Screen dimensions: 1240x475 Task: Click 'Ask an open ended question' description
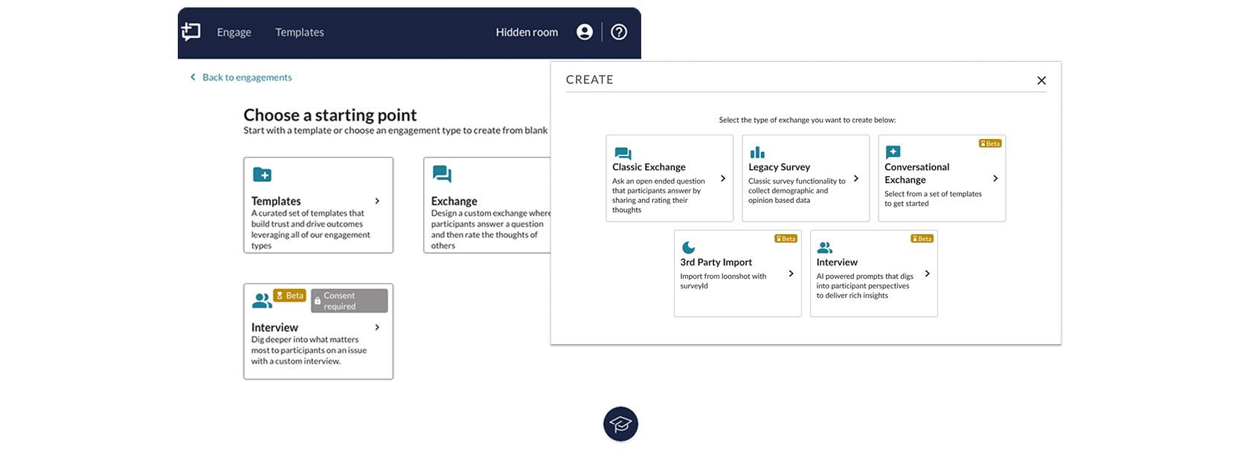658,196
